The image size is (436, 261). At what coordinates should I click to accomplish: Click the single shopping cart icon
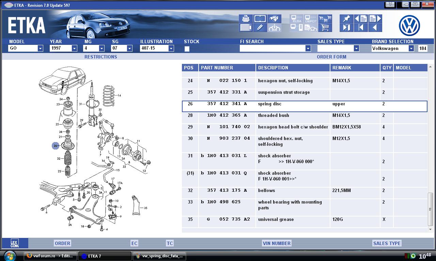(x=325, y=28)
